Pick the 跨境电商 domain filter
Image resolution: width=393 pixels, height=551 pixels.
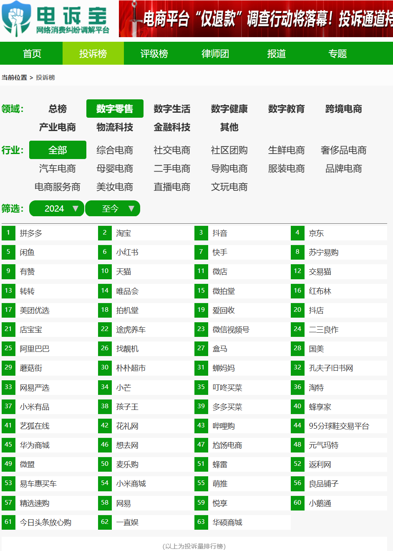coord(343,109)
